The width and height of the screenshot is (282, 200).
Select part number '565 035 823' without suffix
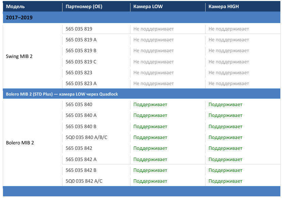coord(79,73)
